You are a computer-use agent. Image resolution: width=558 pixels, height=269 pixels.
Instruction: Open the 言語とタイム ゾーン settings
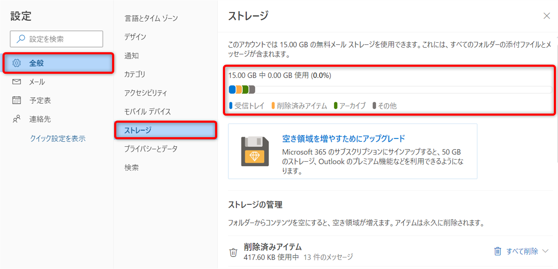tap(151, 18)
